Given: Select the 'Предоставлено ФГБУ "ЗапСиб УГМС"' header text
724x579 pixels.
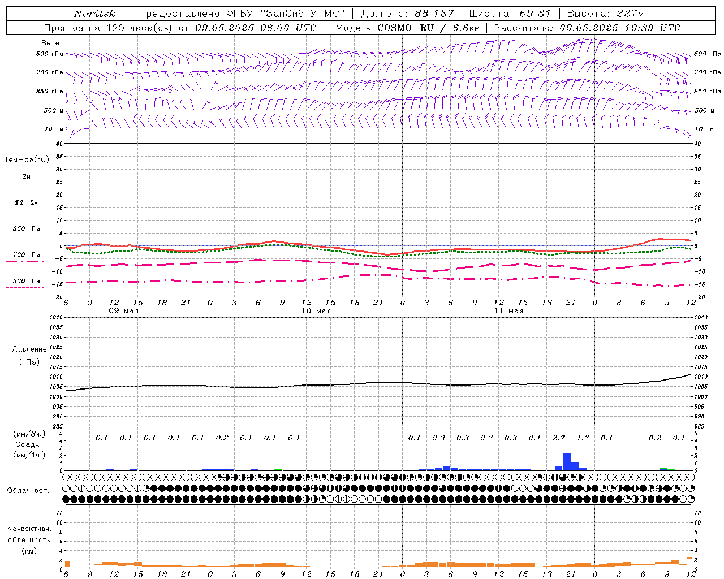Looking at the screenshot, I should (x=242, y=14).
